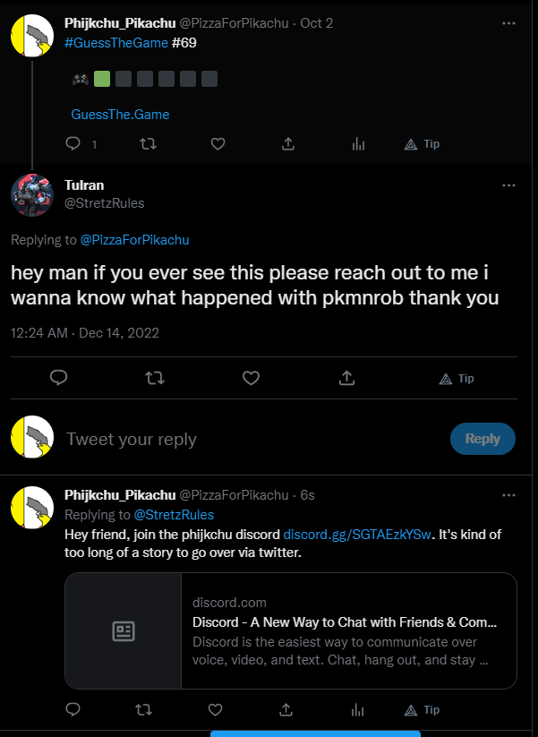Retweet the GuessTheGame #69 tweet
The width and height of the screenshot is (538, 737).
click(x=148, y=144)
